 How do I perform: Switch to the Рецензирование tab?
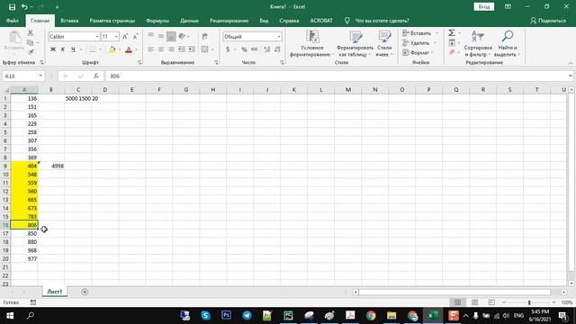(229, 21)
